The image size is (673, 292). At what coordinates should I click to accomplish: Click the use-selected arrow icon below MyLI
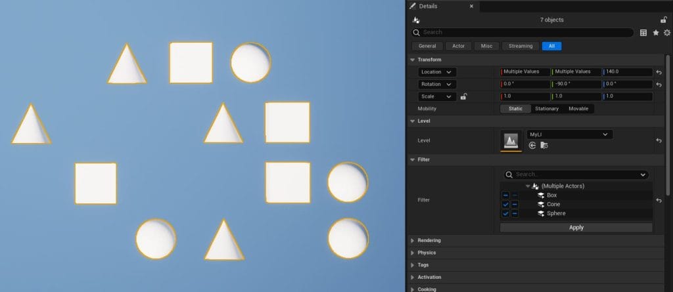pos(532,145)
